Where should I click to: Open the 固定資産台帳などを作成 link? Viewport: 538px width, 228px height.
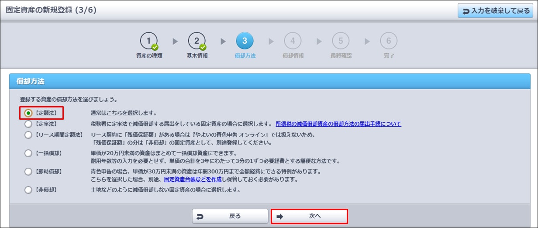(x=193, y=180)
